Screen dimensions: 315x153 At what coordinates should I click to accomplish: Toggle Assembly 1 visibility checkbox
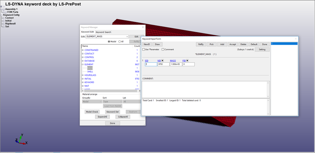[4, 9]
